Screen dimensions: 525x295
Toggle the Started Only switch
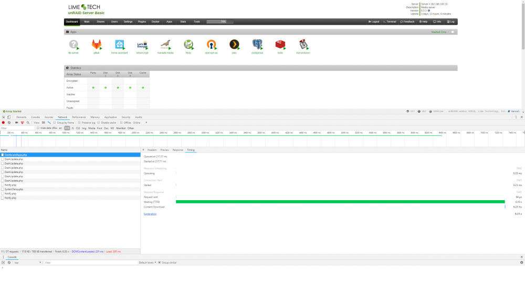click(451, 32)
